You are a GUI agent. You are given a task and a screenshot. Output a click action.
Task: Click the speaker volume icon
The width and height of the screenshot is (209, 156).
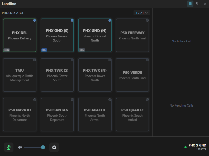click(x=20, y=147)
